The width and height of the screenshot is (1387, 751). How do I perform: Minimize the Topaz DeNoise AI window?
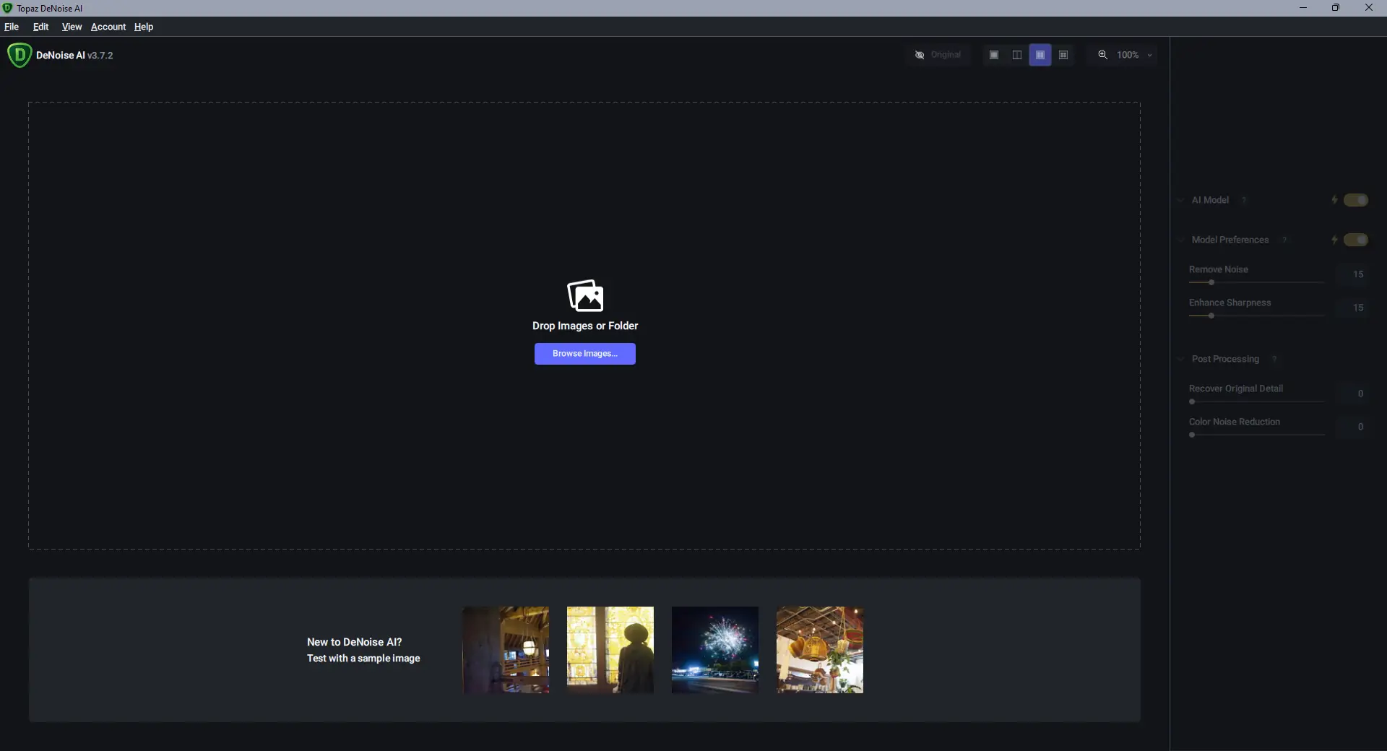click(1303, 8)
